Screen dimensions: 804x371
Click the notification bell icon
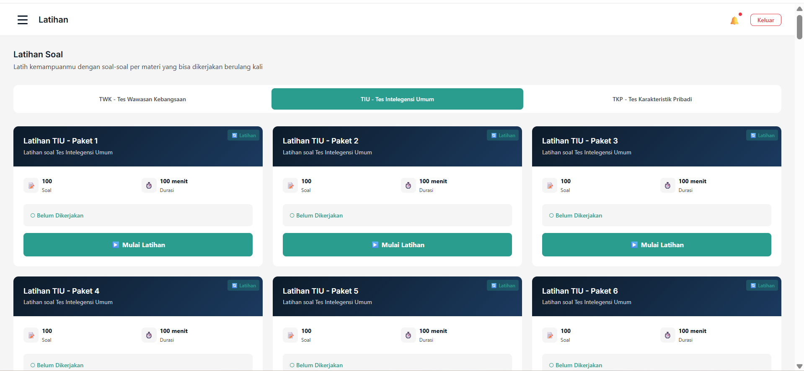click(x=734, y=20)
